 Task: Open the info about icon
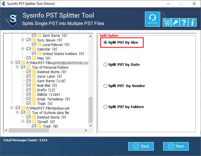pyautogui.click(x=192, y=22)
